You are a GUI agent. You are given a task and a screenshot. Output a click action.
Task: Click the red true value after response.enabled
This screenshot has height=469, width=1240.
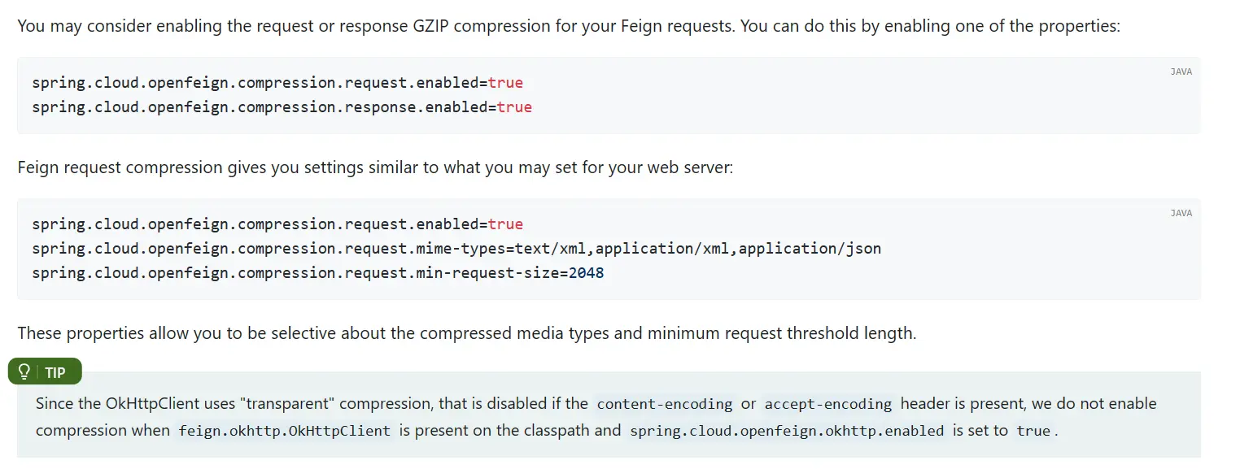tap(514, 107)
